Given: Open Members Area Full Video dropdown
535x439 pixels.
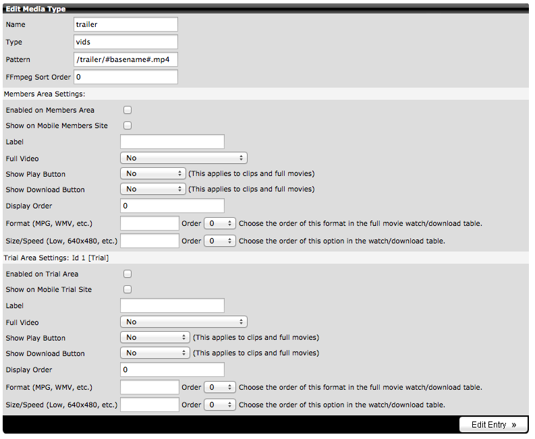Looking at the screenshot, I should pos(184,158).
